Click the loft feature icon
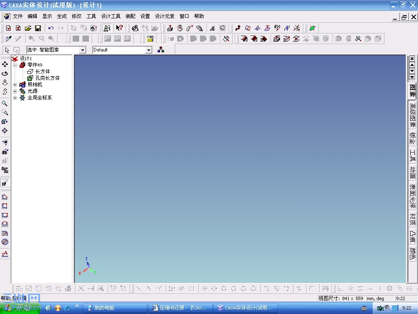 point(199,28)
